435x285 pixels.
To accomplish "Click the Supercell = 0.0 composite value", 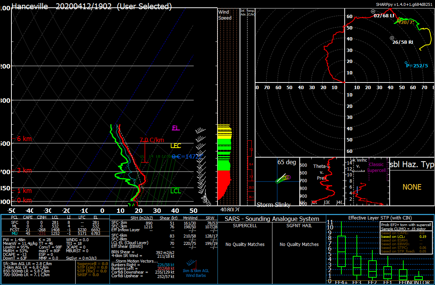I will [93, 264].
